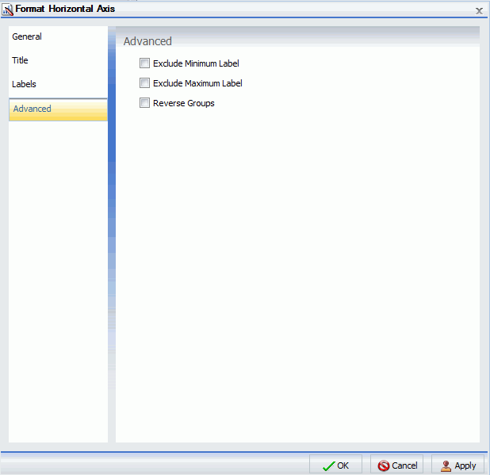Click the Reverse Groups label text
The height and width of the screenshot is (475, 490).
pos(184,103)
